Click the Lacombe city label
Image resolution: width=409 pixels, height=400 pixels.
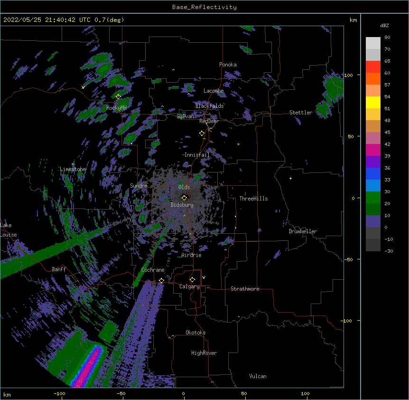[x=214, y=91]
